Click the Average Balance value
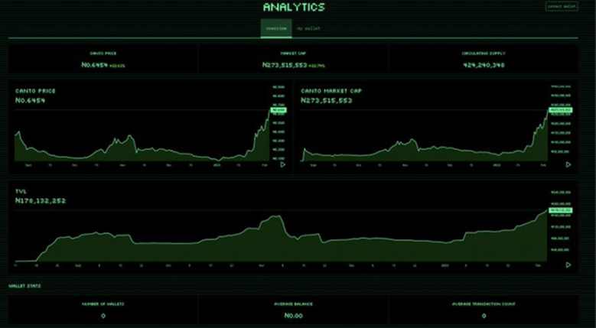 (294, 316)
